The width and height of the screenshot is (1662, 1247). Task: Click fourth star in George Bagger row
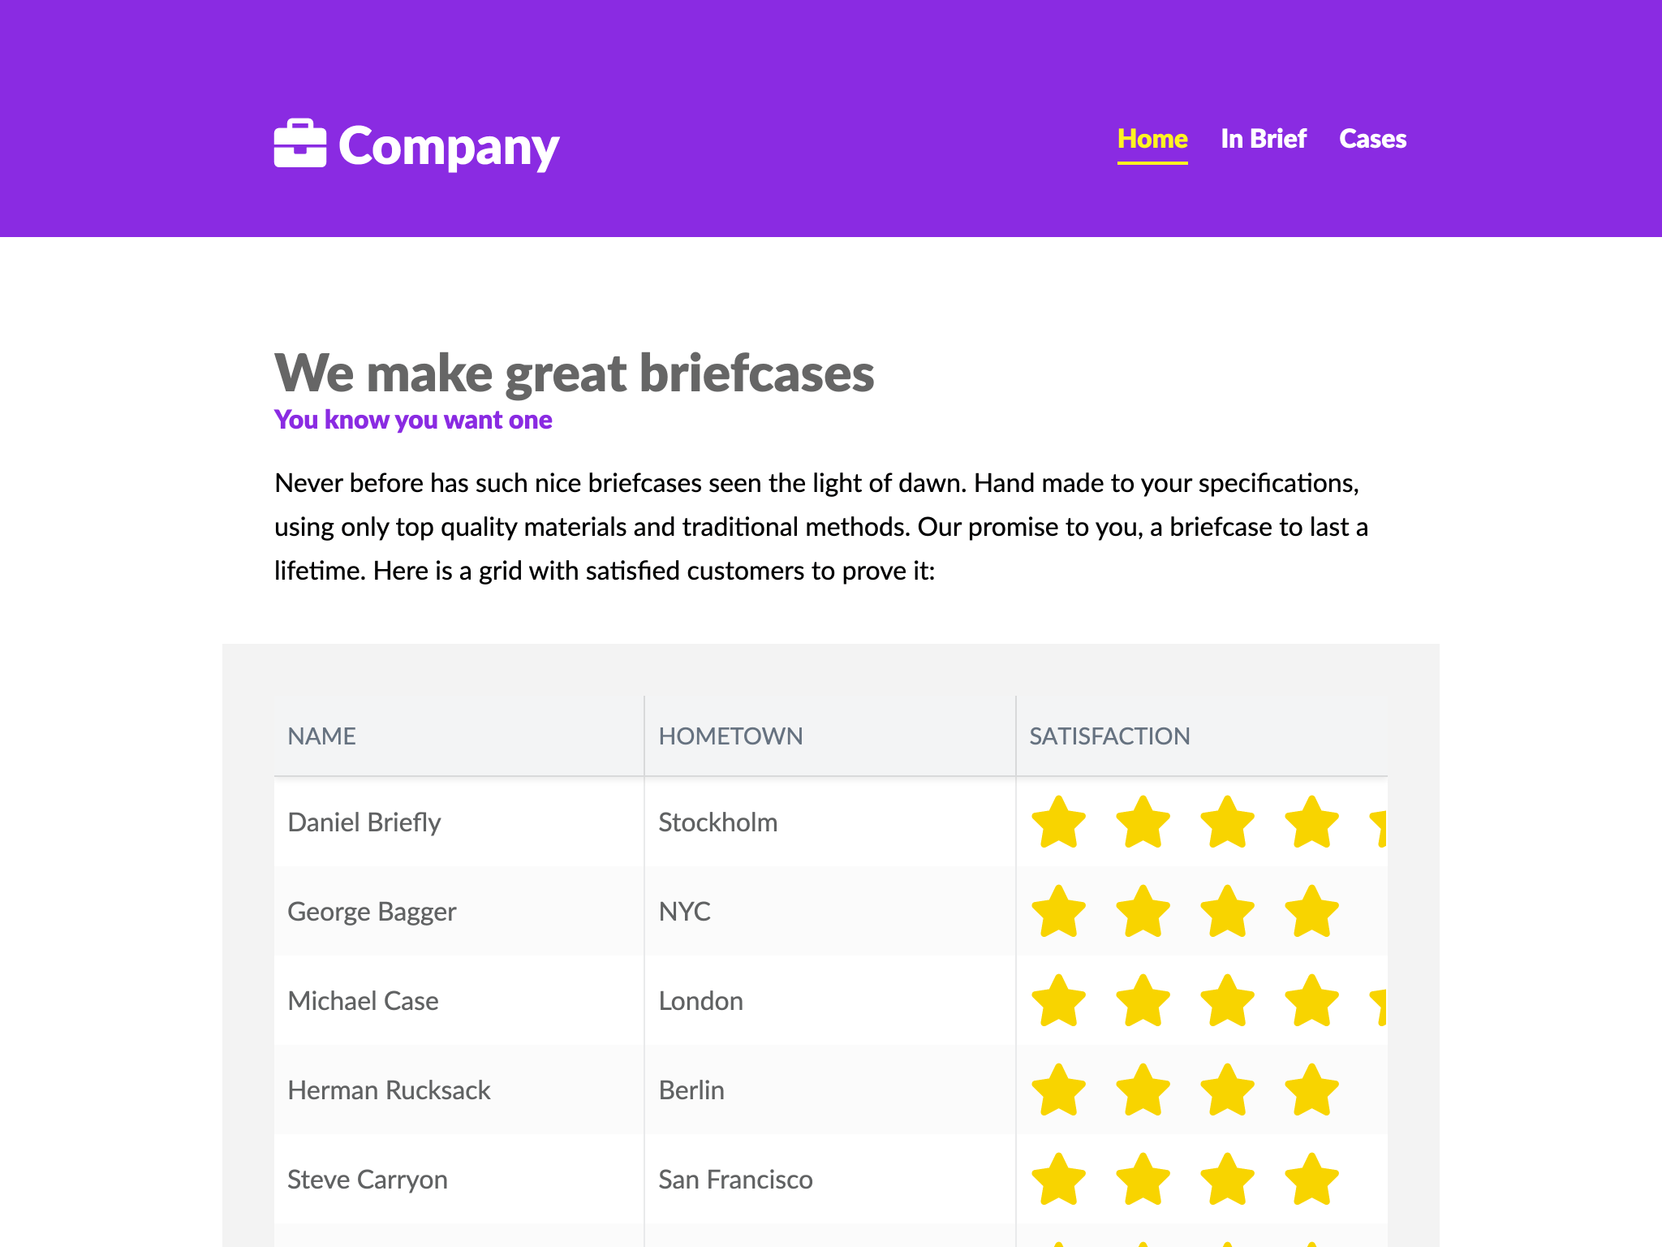tap(1312, 911)
